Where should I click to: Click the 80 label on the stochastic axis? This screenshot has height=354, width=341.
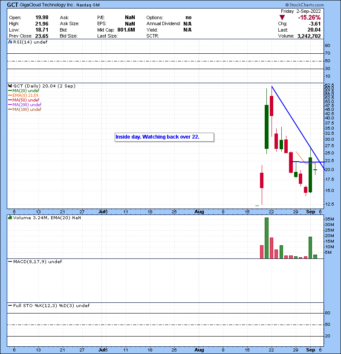(327, 313)
